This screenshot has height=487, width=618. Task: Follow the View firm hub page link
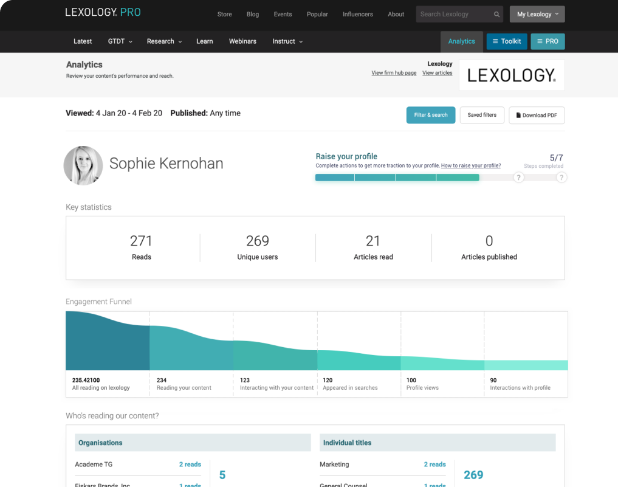tap(394, 73)
